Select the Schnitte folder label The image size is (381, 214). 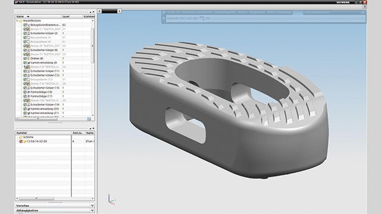point(28,137)
